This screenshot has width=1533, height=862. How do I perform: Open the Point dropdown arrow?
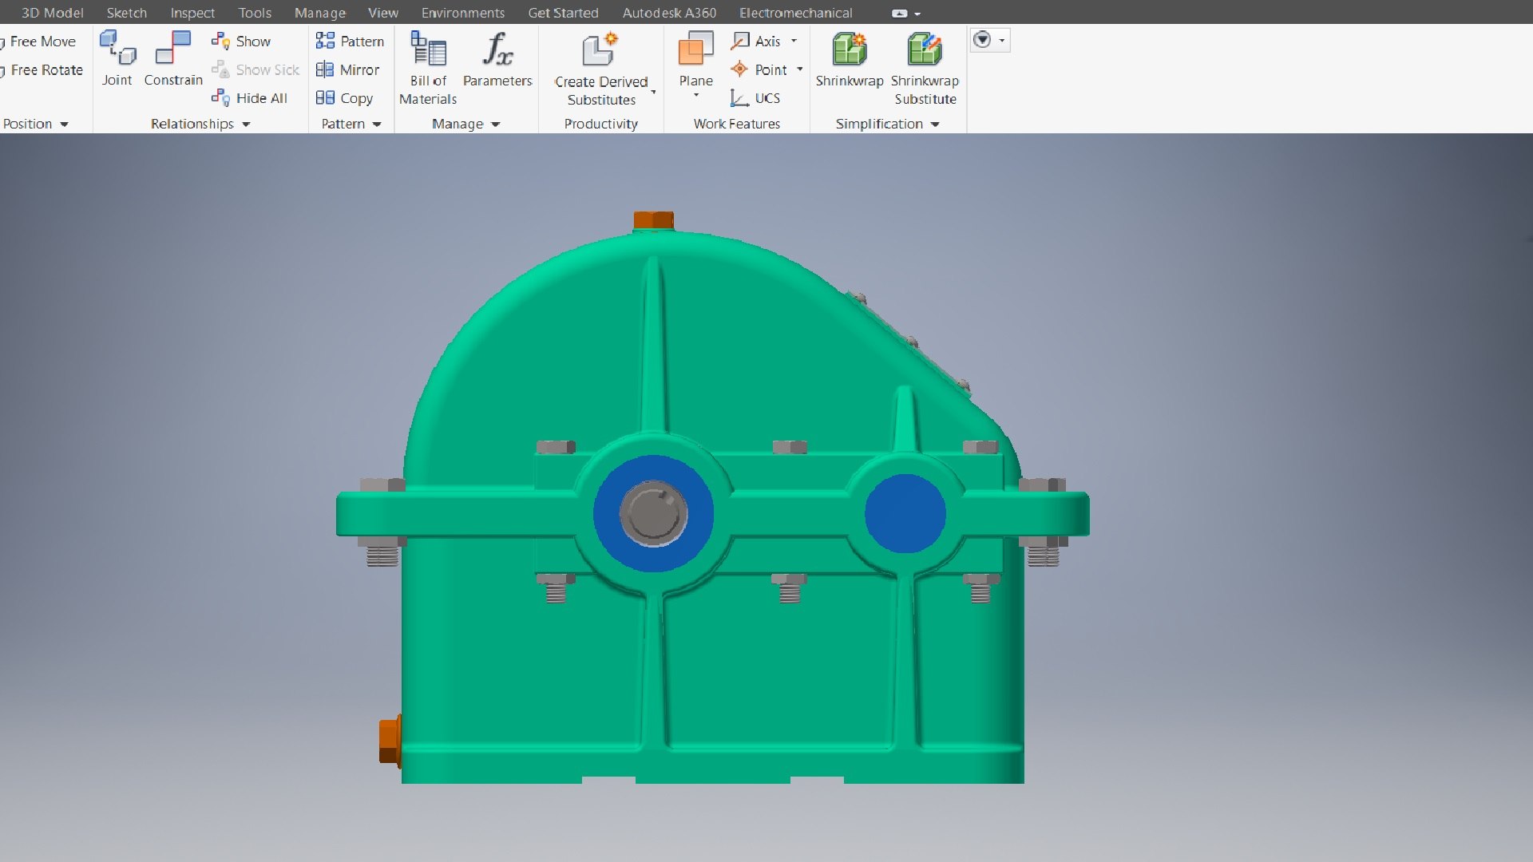click(799, 69)
